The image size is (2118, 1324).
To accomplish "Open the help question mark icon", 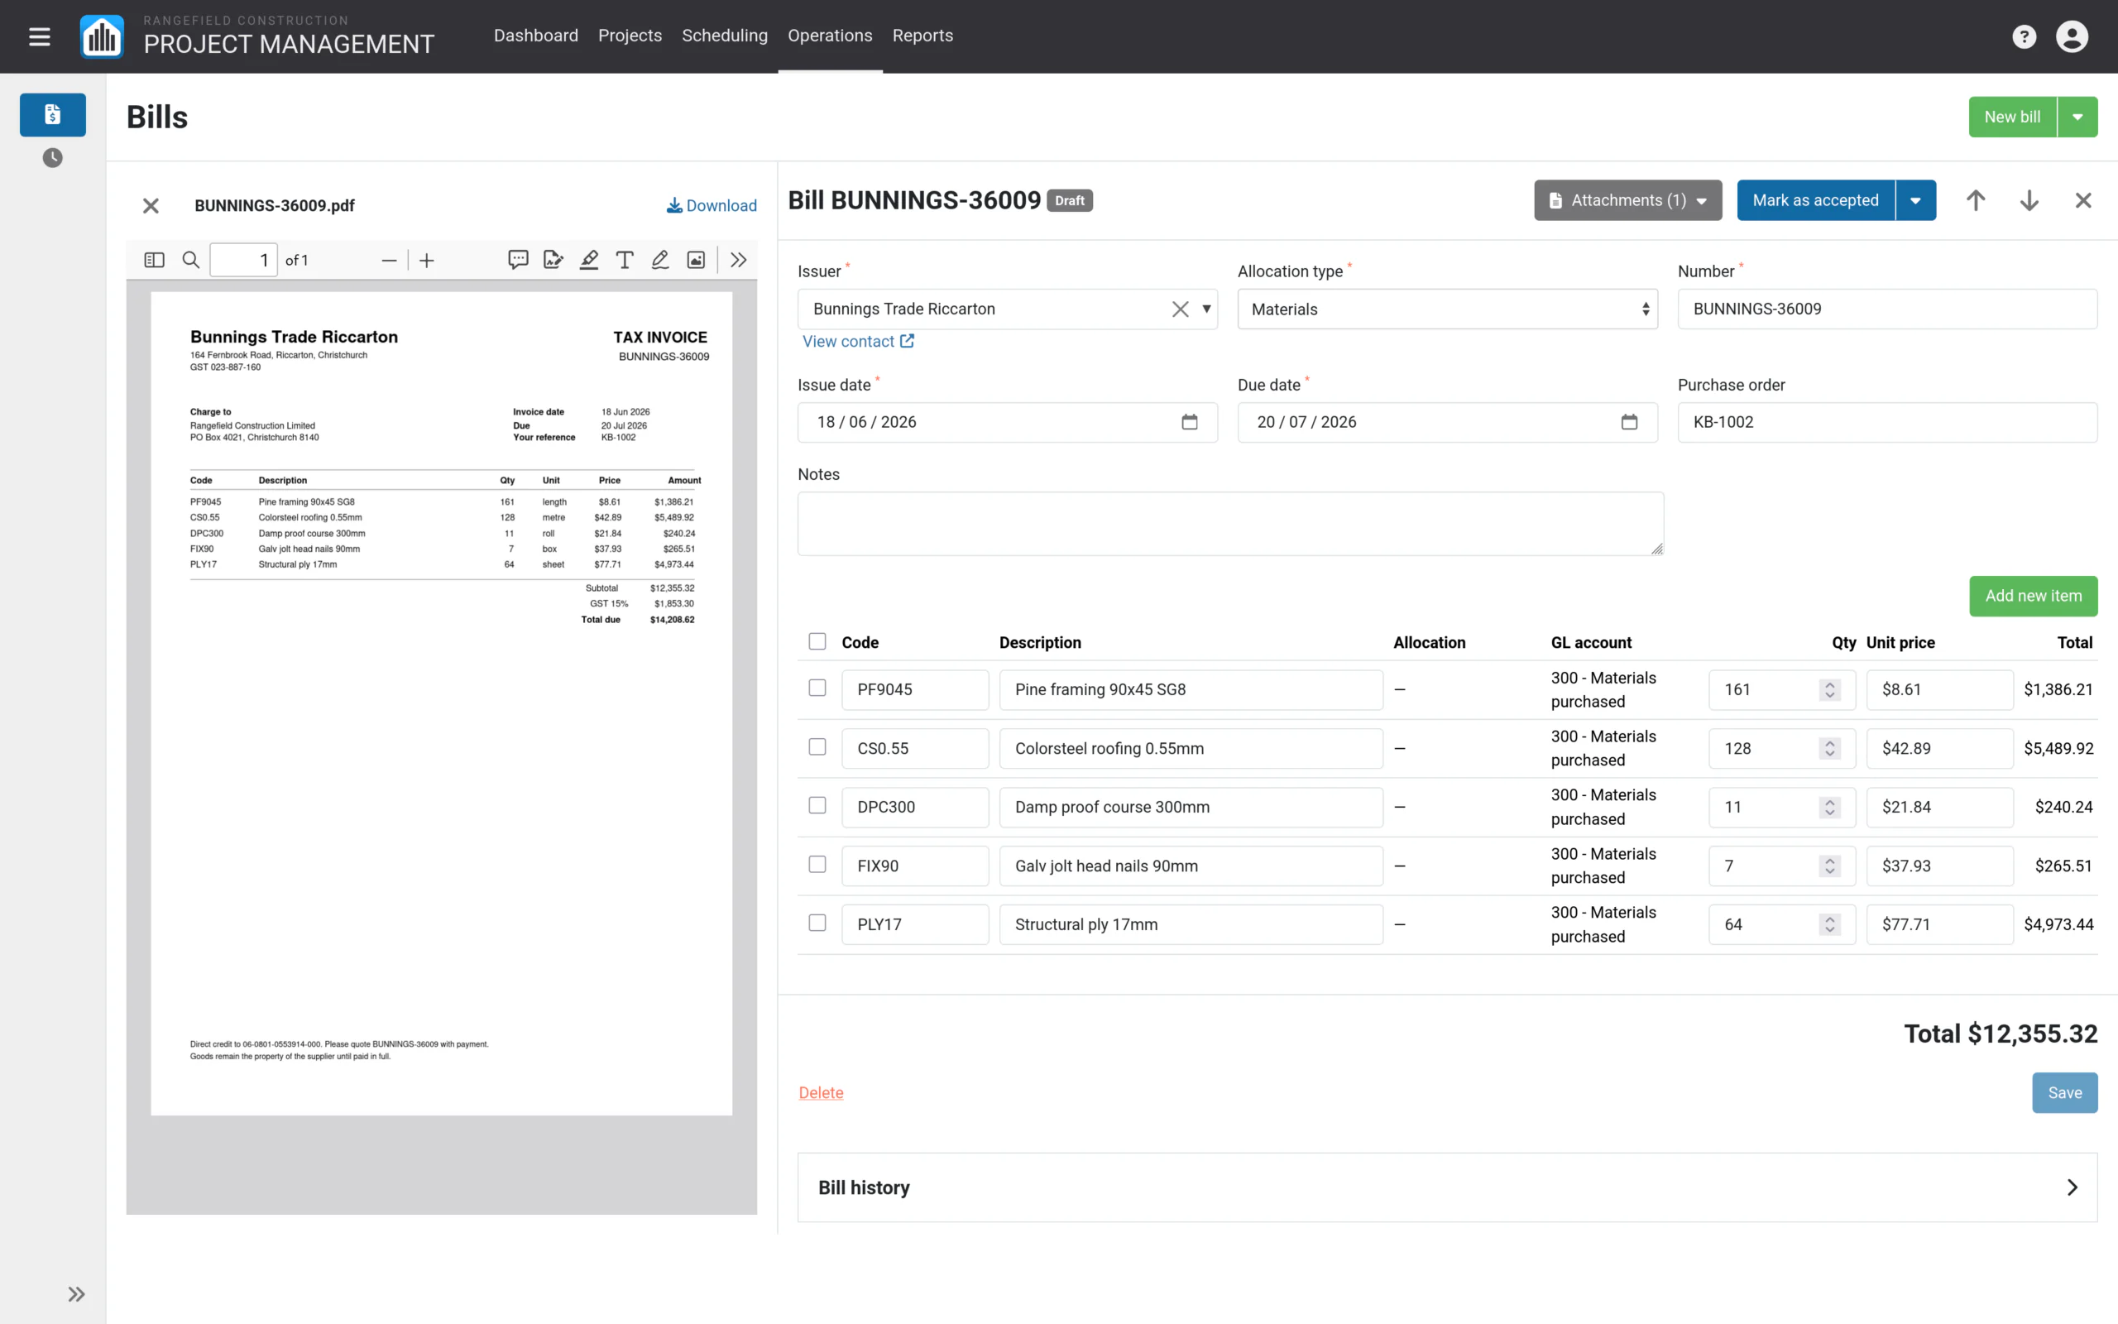I will (2024, 36).
